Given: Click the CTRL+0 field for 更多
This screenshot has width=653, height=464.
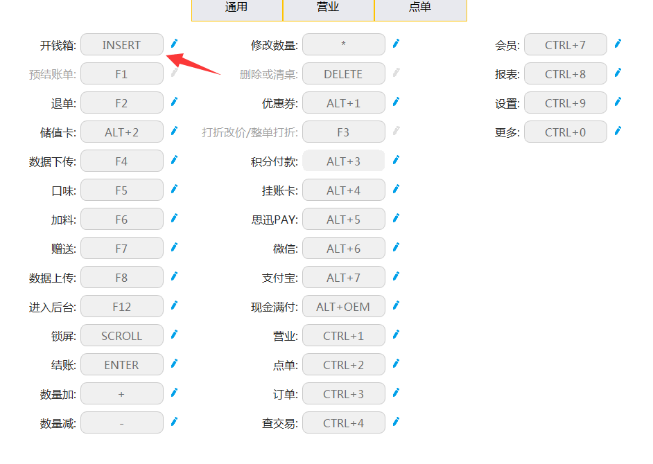Looking at the screenshot, I should click(x=566, y=132).
